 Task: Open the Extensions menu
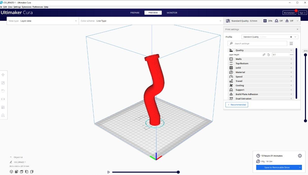[x=27, y=7]
